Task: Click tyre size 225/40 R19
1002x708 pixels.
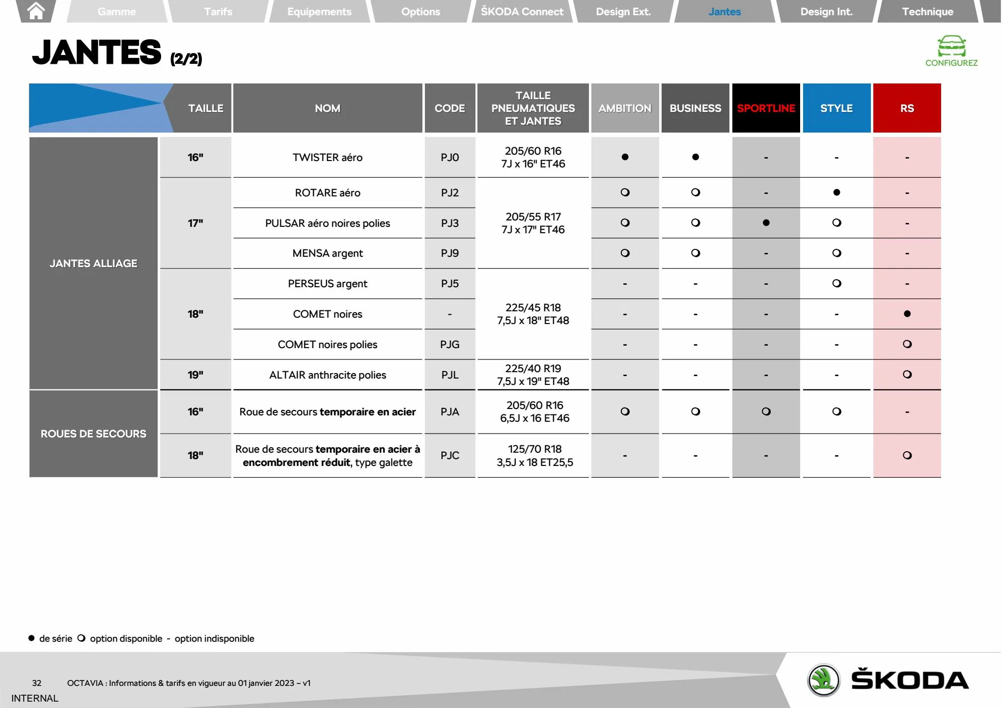Action: [533, 369]
